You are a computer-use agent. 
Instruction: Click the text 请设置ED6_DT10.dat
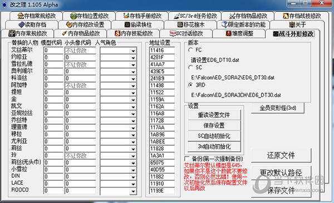tap(215, 60)
